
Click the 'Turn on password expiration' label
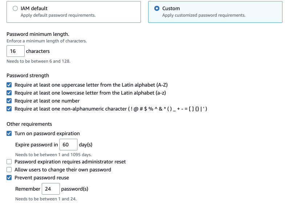click(x=47, y=133)
